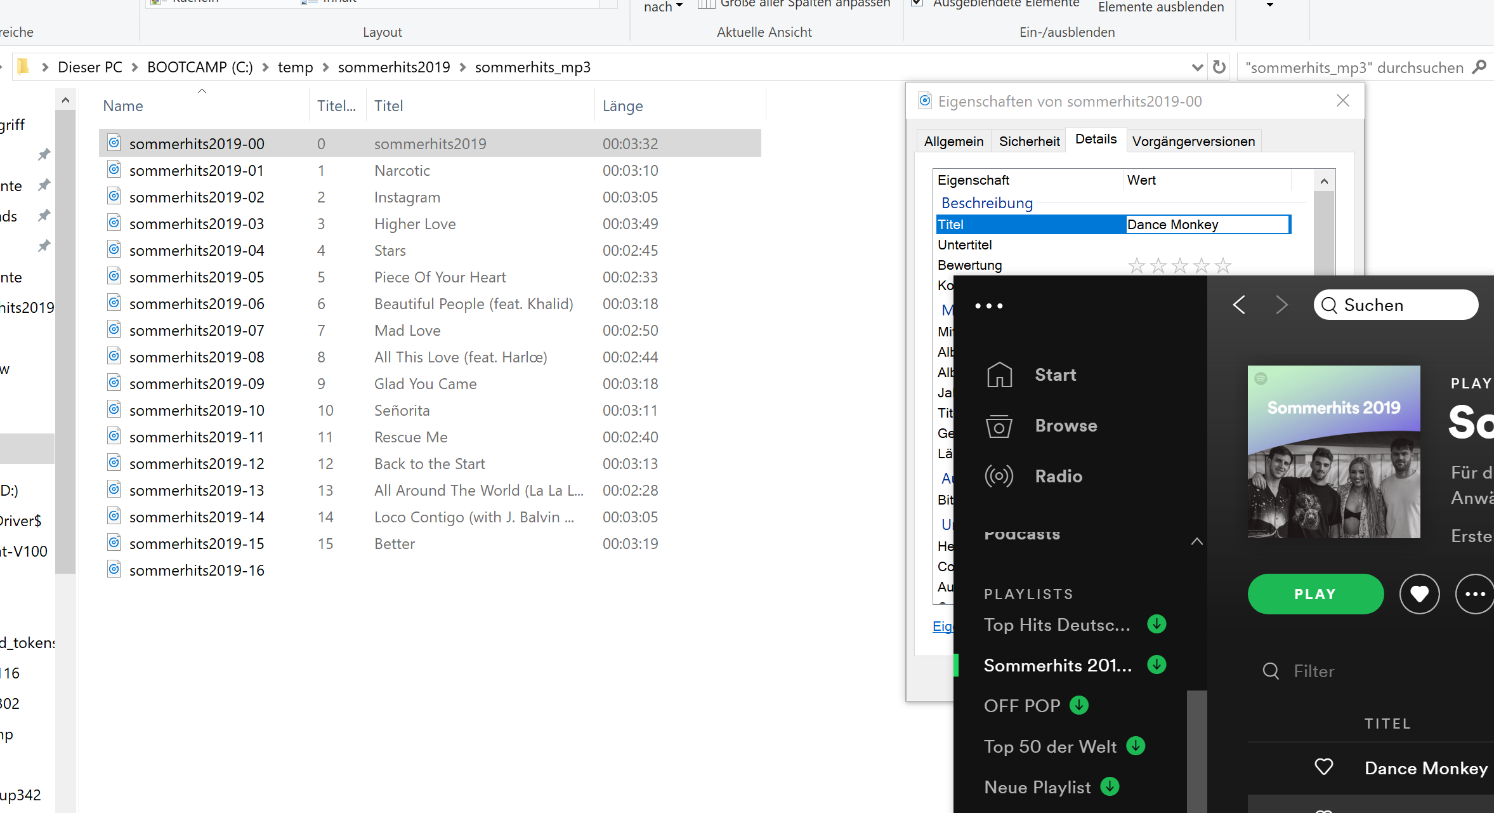Switch to the Sicherheit tab
1494x813 pixels.
coord(1029,141)
